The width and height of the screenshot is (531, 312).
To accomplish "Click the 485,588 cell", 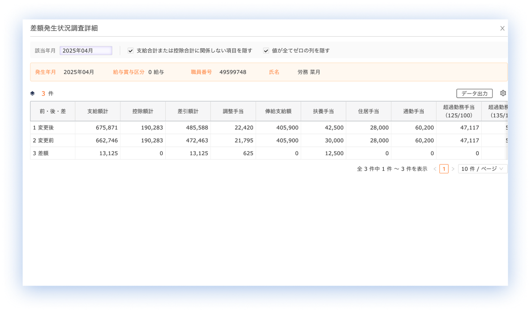I will (x=188, y=128).
